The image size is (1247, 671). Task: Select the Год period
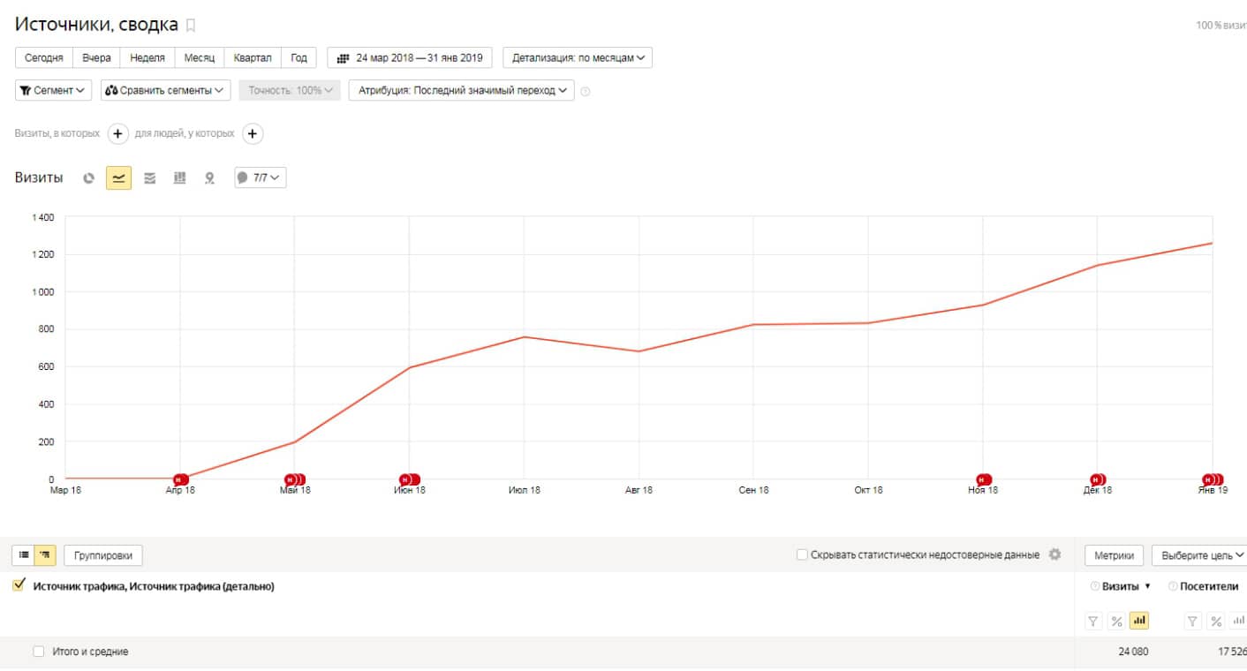(x=299, y=57)
